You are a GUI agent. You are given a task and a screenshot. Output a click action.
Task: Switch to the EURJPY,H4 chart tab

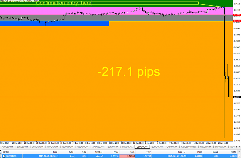click(x=113, y=147)
